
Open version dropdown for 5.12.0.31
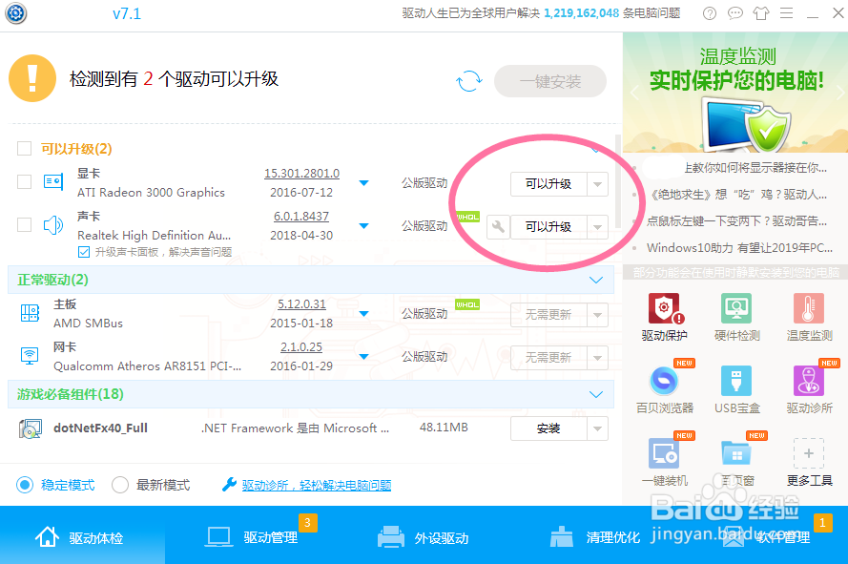364,313
